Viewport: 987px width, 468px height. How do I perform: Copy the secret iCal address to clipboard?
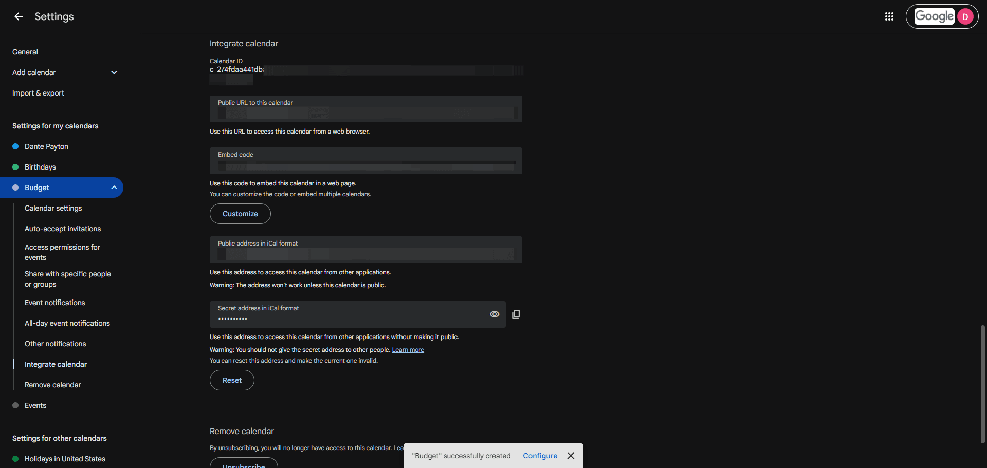point(516,314)
